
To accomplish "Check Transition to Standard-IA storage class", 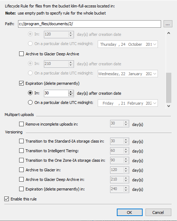I will (x=21, y=141).
